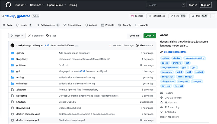Click the license scale icon
The image size is (217, 124).
161,98
